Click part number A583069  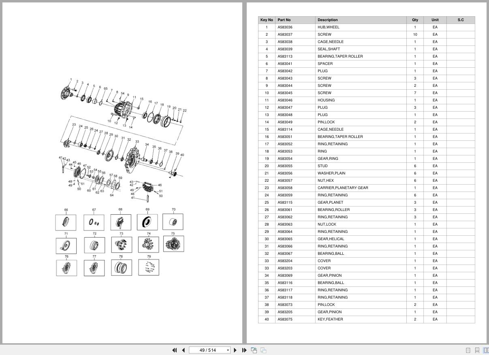pos(285,275)
